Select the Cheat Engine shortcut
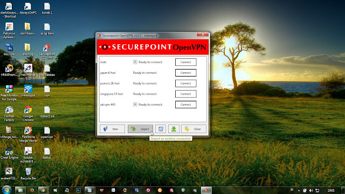This screenshot has height=194, width=345. tap(9, 153)
